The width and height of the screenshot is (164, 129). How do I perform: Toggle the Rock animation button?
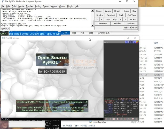pyautogui.click(x=121, y=15)
